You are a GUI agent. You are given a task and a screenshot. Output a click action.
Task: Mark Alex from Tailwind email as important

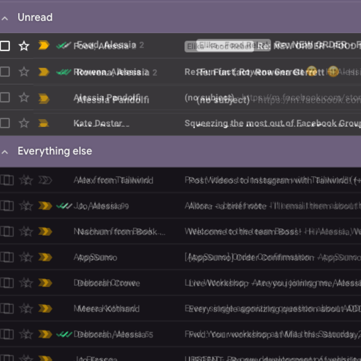tap(45, 180)
